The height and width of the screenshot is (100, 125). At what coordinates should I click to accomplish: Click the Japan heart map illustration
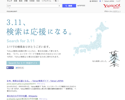tap(91, 39)
